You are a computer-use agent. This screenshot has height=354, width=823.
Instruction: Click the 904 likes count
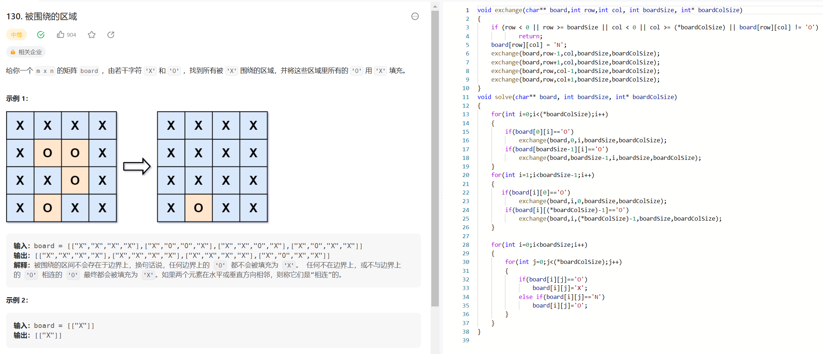(71, 35)
